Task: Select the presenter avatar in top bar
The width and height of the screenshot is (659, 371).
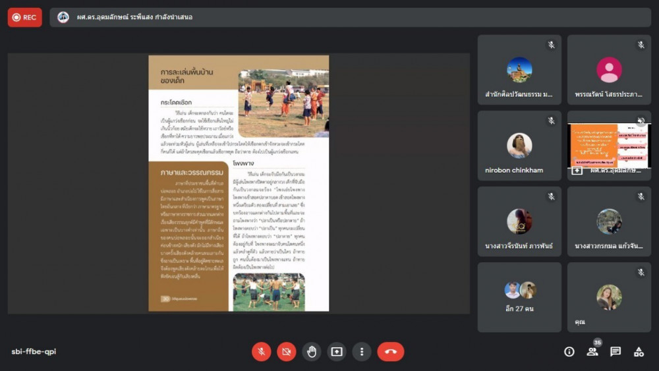Action: 63,17
